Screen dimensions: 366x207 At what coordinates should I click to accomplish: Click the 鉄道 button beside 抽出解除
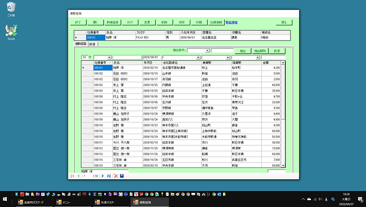(277, 51)
